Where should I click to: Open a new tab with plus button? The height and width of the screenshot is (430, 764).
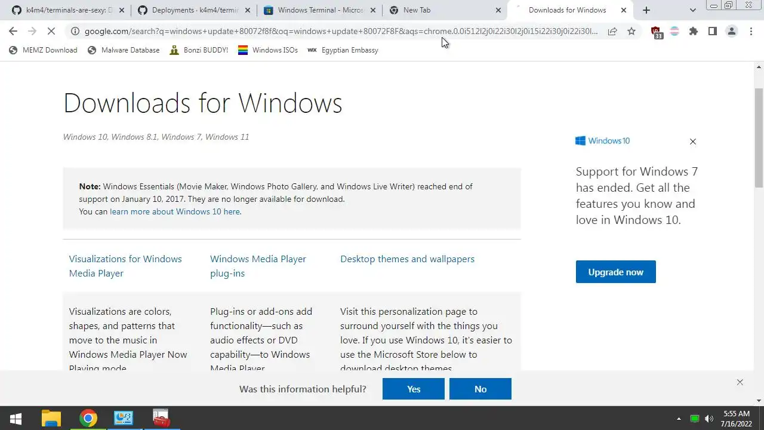point(646,10)
